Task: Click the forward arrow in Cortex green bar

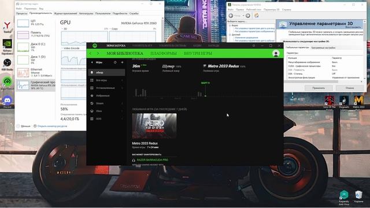Action: coord(98,54)
